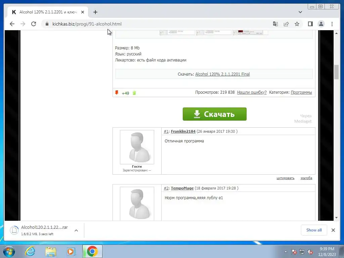The image size is (344, 258).
Task: Open a new browser tab
Action: point(95,12)
